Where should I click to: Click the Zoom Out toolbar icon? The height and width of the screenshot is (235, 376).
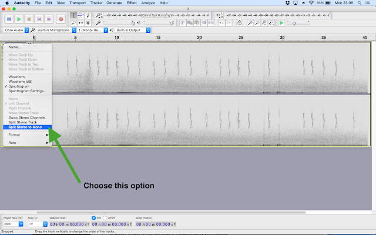point(257,23)
